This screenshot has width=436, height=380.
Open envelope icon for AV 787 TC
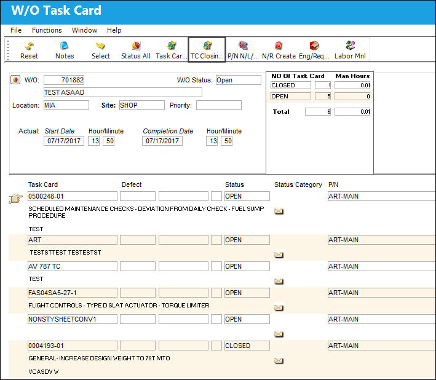[x=279, y=282]
